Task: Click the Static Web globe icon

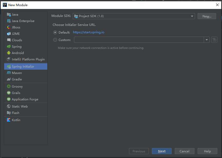Action: [9, 106]
